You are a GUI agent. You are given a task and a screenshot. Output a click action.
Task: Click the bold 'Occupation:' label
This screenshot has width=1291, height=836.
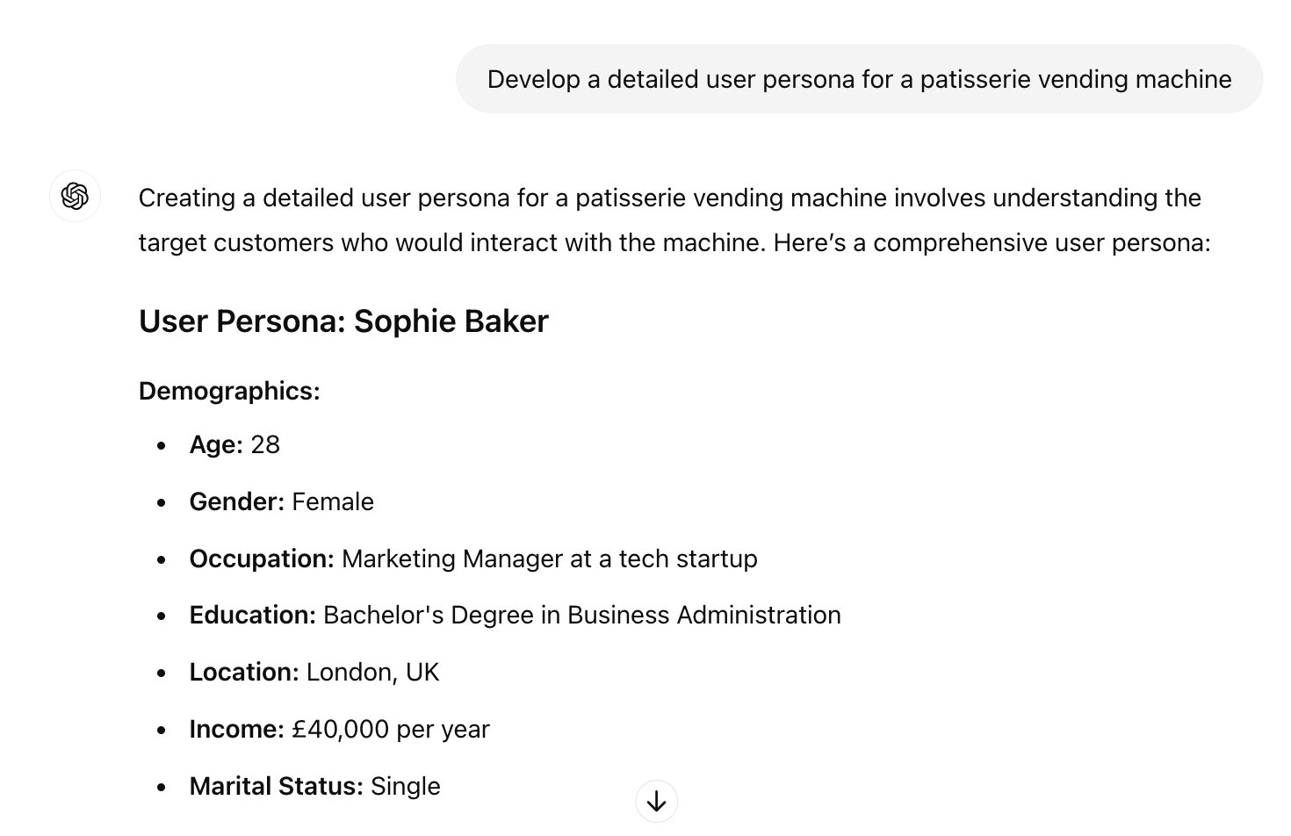pyautogui.click(x=262, y=559)
